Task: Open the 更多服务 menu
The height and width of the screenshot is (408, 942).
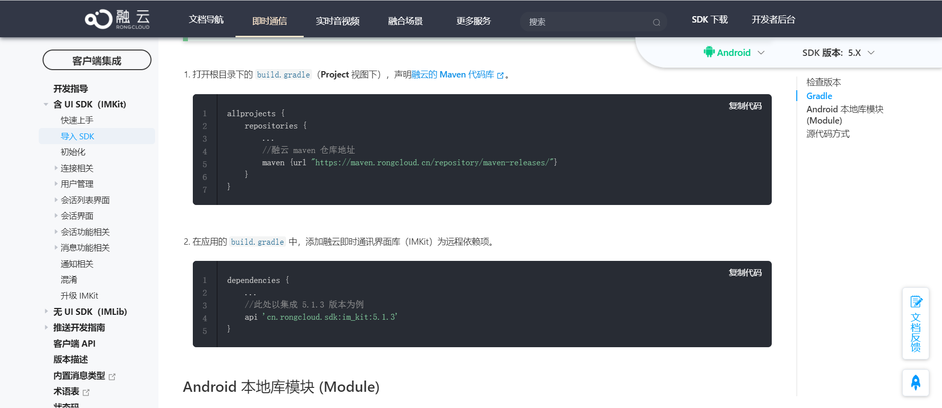Action: pyautogui.click(x=473, y=21)
